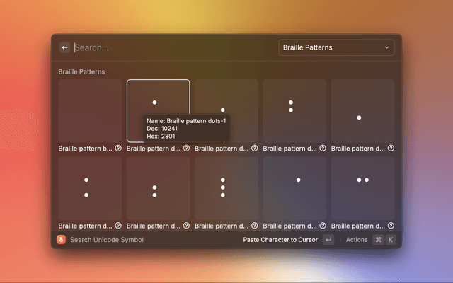Viewport: 453px width, 283px height.
Task: Click help icon below the three-dot tile
Action: tap(254, 226)
